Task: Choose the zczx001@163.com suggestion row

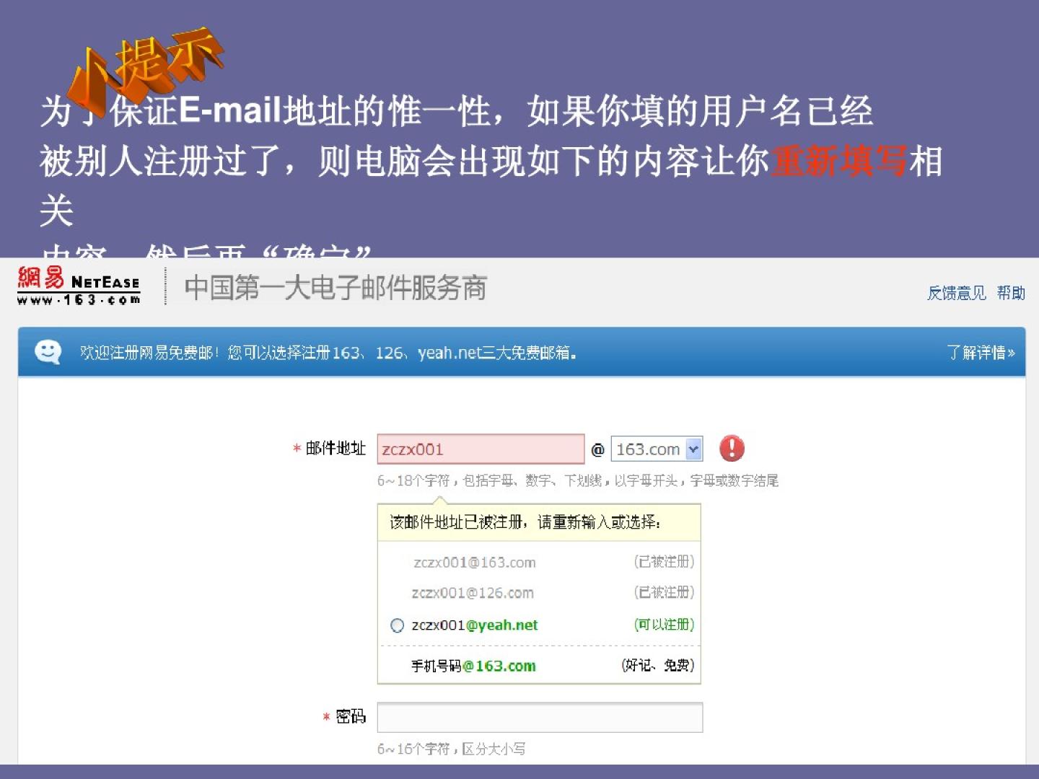Action: [474, 563]
